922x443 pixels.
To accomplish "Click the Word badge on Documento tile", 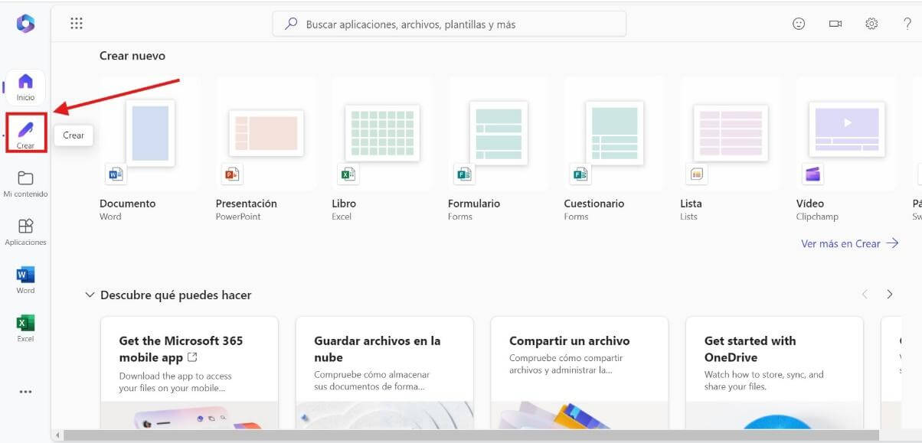I will point(116,174).
